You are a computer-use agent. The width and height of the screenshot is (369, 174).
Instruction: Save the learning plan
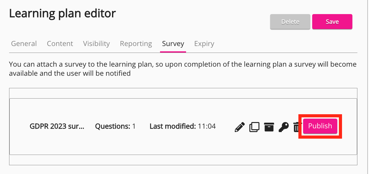tap(332, 22)
